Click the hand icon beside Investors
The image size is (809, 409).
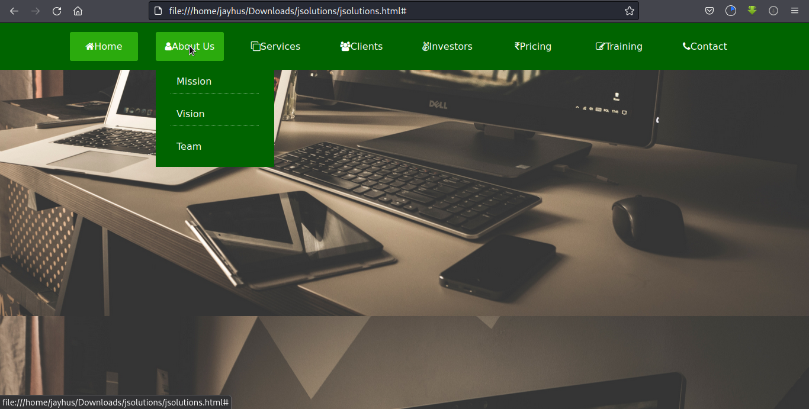click(425, 46)
